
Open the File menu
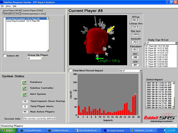[2, 6]
